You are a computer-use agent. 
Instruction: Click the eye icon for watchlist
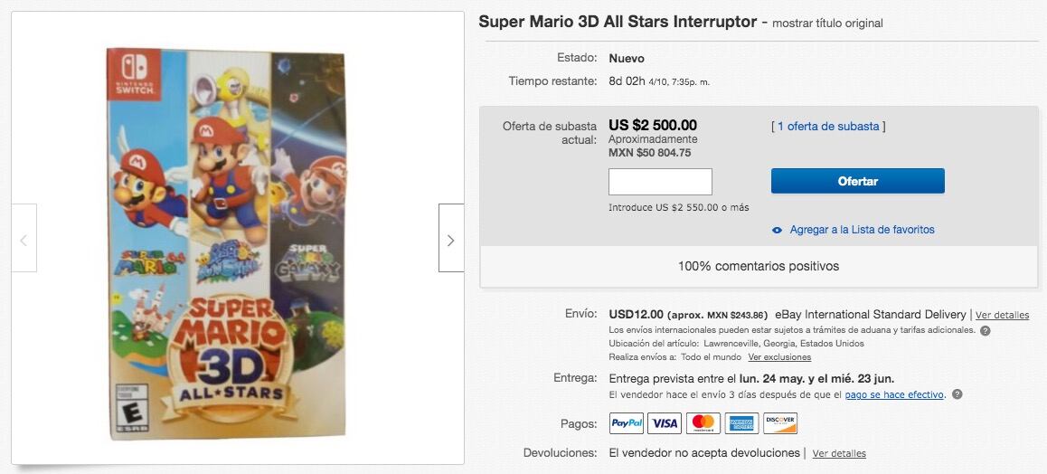click(x=777, y=230)
